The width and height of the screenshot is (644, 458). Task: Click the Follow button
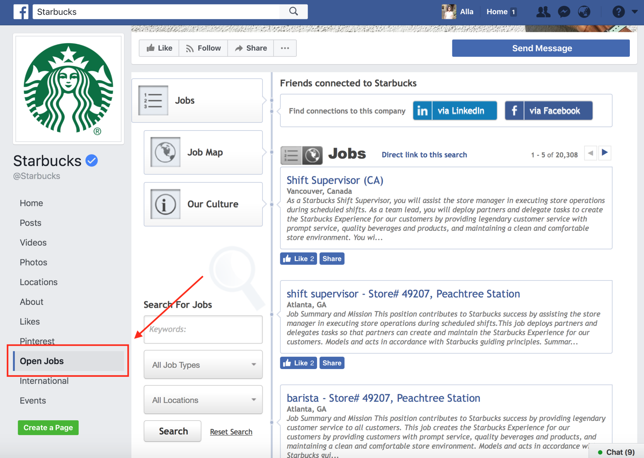pyautogui.click(x=203, y=48)
